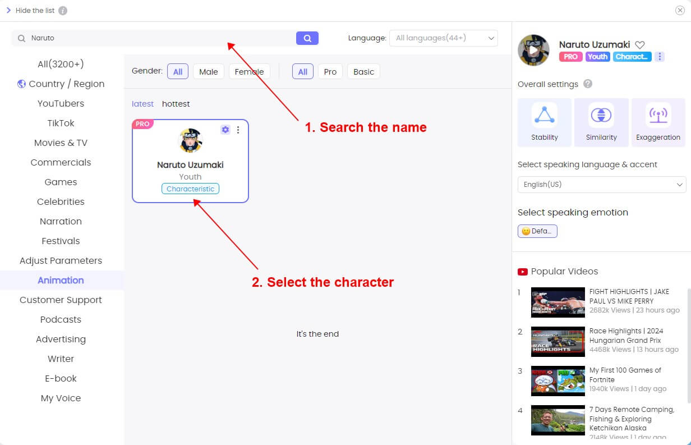Play the Naruto Uzumaki voice preview avatar

click(533, 50)
